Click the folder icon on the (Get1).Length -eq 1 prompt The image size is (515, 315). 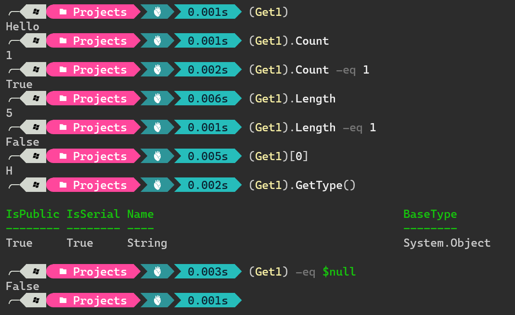point(63,127)
